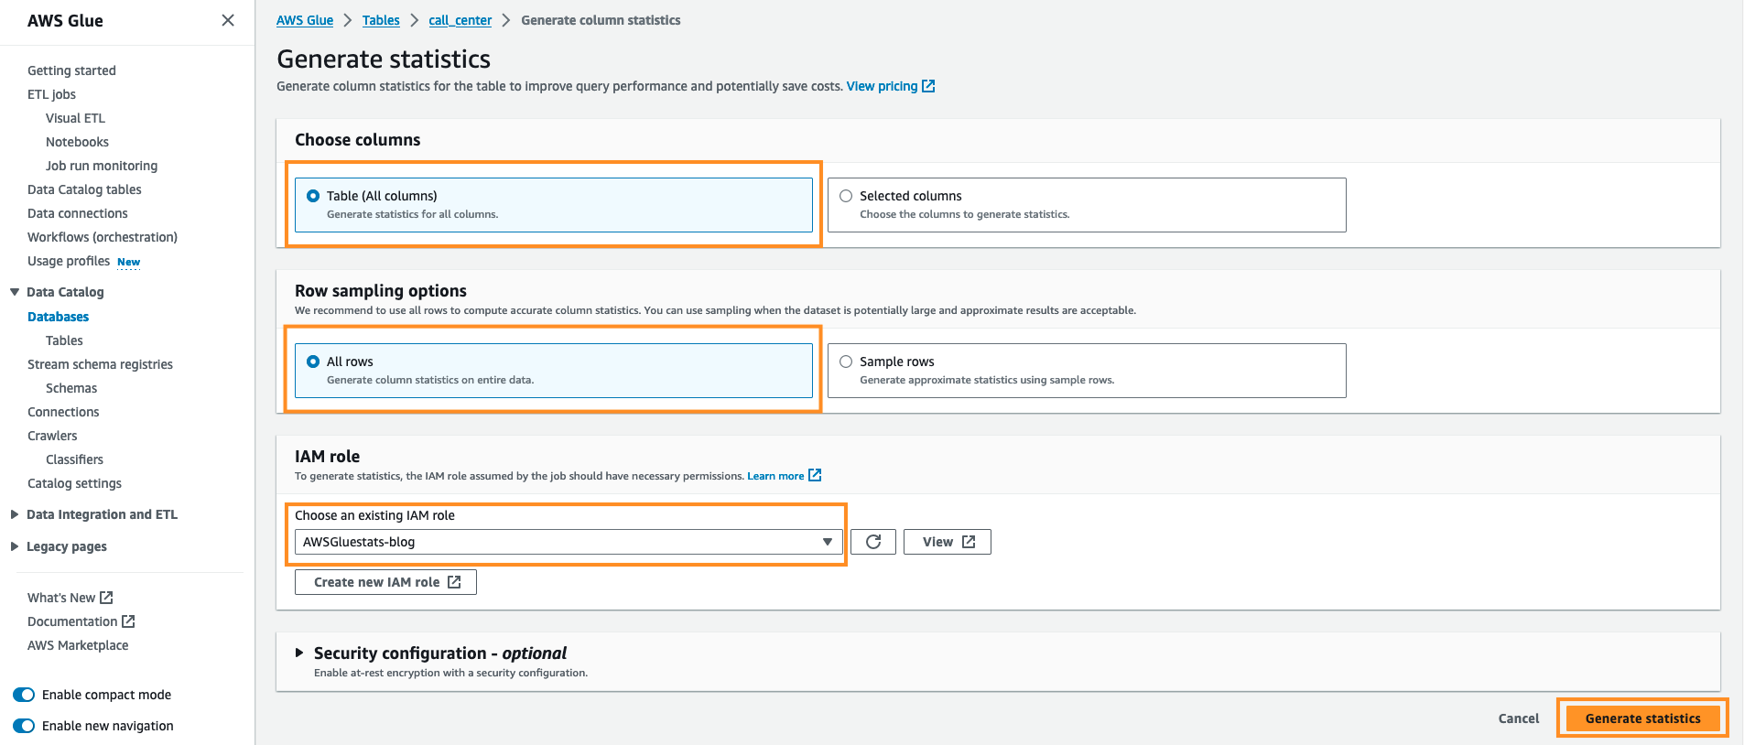The height and width of the screenshot is (745, 1744).
Task: Open the View pricing link
Action: point(882,86)
